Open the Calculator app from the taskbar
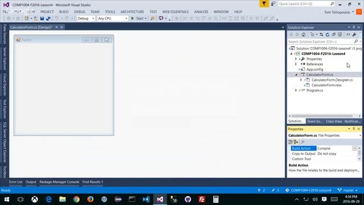Image resolution: width=364 pixels, height=205 pixels. coord(216,199)
